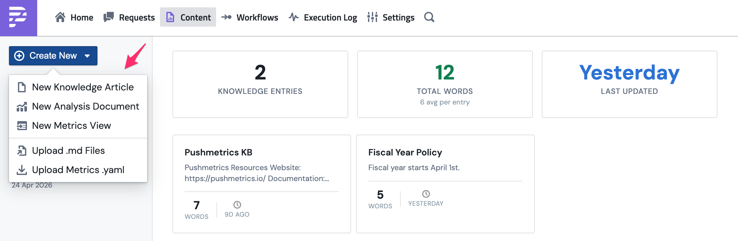Choose New Metrics View from menu
The width and height of the screenshot is (738, 241).
(x=78, y=126)
